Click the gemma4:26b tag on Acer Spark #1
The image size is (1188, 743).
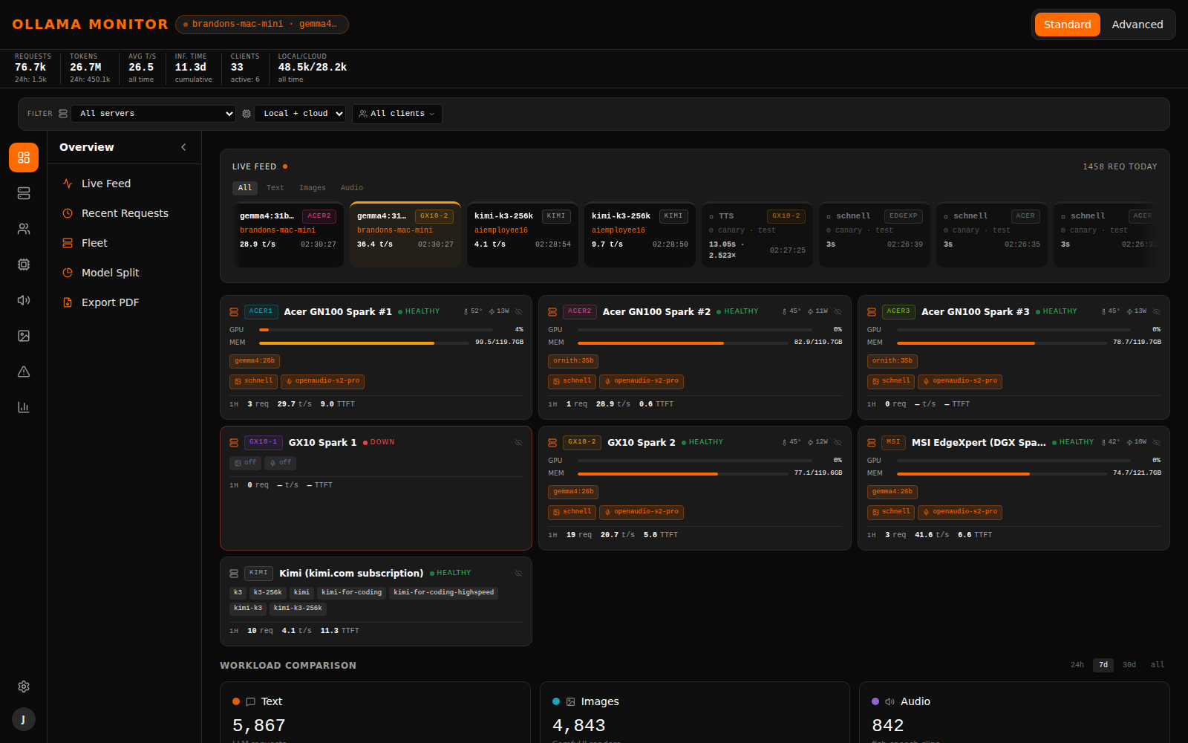[x=255, y=361]
